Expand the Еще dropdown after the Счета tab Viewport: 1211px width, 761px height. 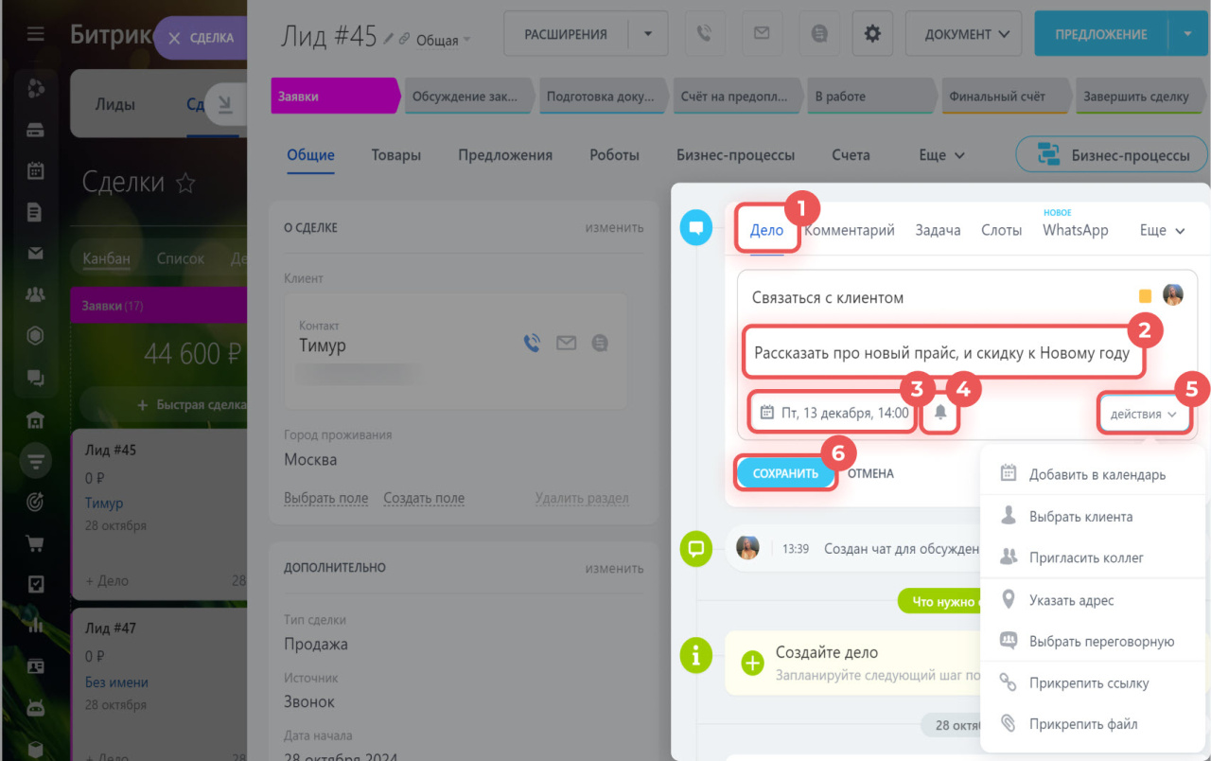942,155
